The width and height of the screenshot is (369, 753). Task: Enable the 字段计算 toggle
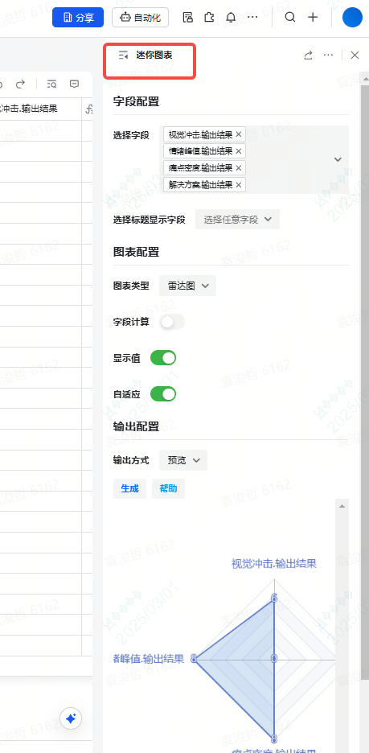(172, 323)
